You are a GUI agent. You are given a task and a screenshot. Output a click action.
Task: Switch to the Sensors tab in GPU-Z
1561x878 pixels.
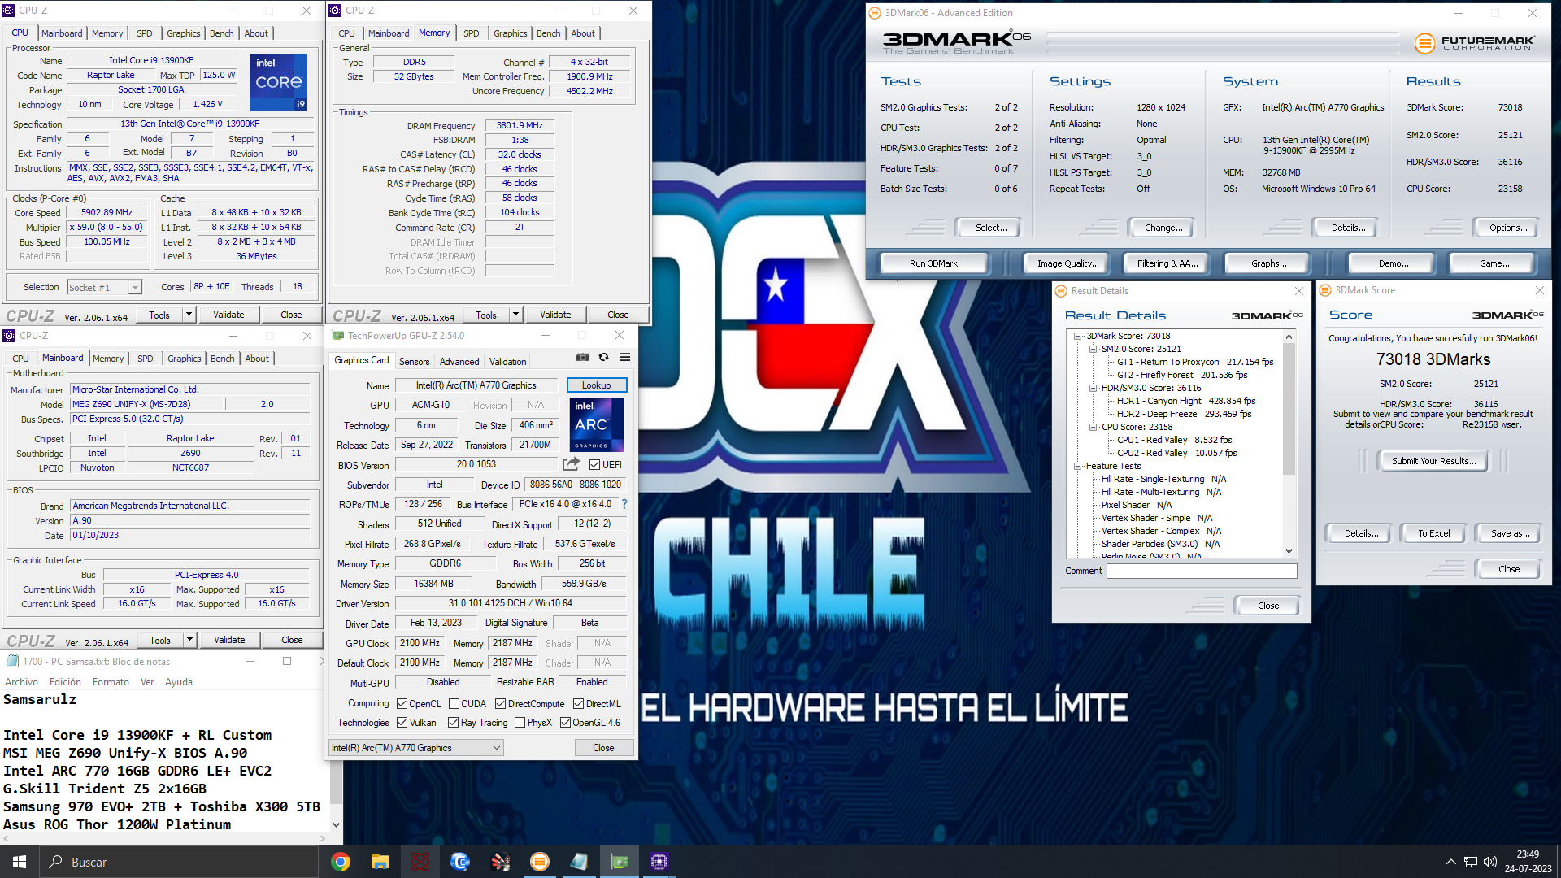click(414, 362)
